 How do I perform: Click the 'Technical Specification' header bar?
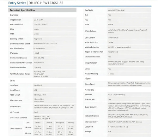pos(42,10)
